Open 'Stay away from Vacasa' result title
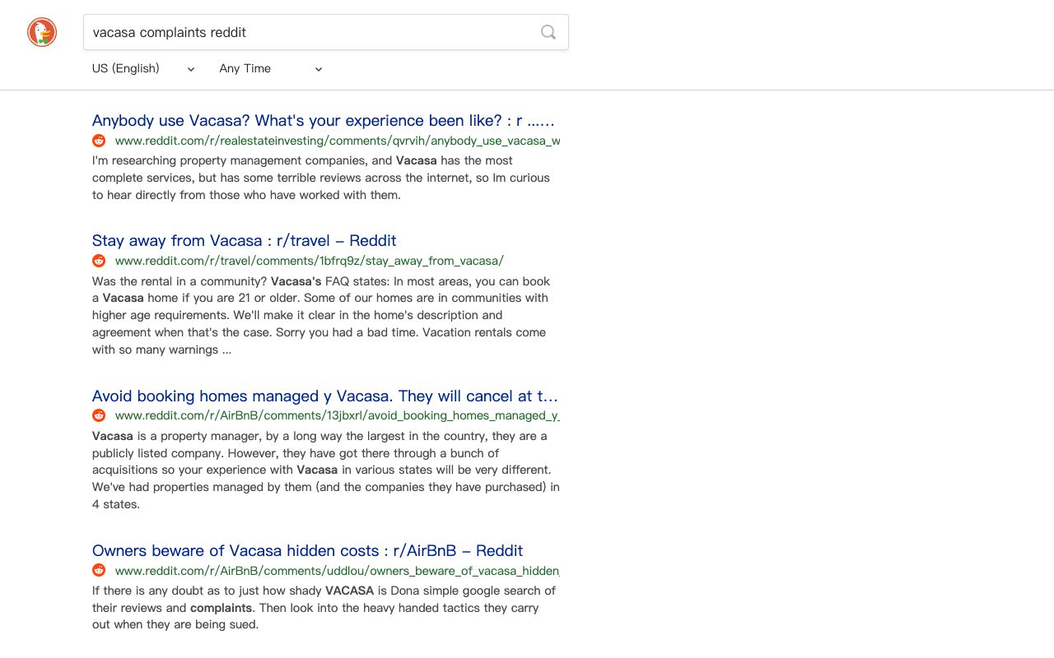 pyautogui.click(x=245, y=241)
